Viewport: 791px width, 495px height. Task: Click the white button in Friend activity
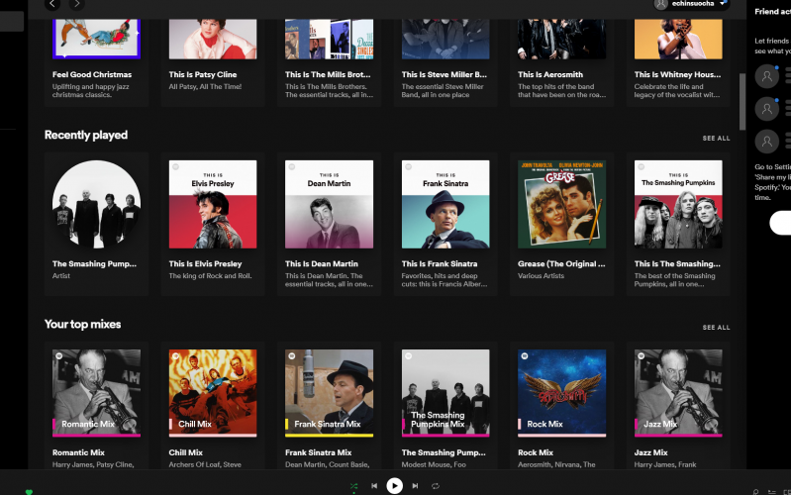780,223
